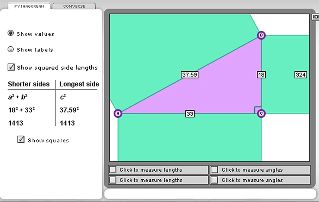The image size is (319, 202).
Task: Click the partially visible button at top right of canvas
Action: click(315, 17)
